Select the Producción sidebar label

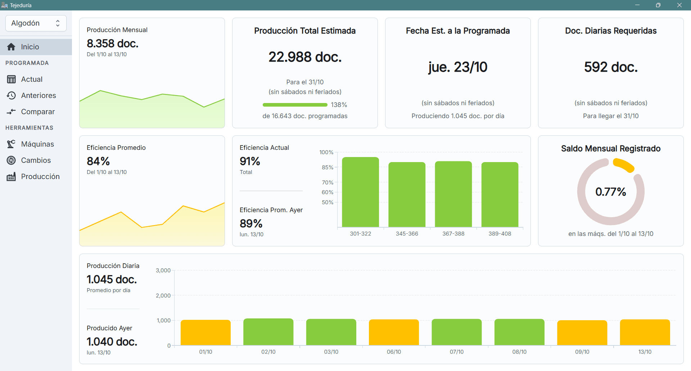coord(40,176)
